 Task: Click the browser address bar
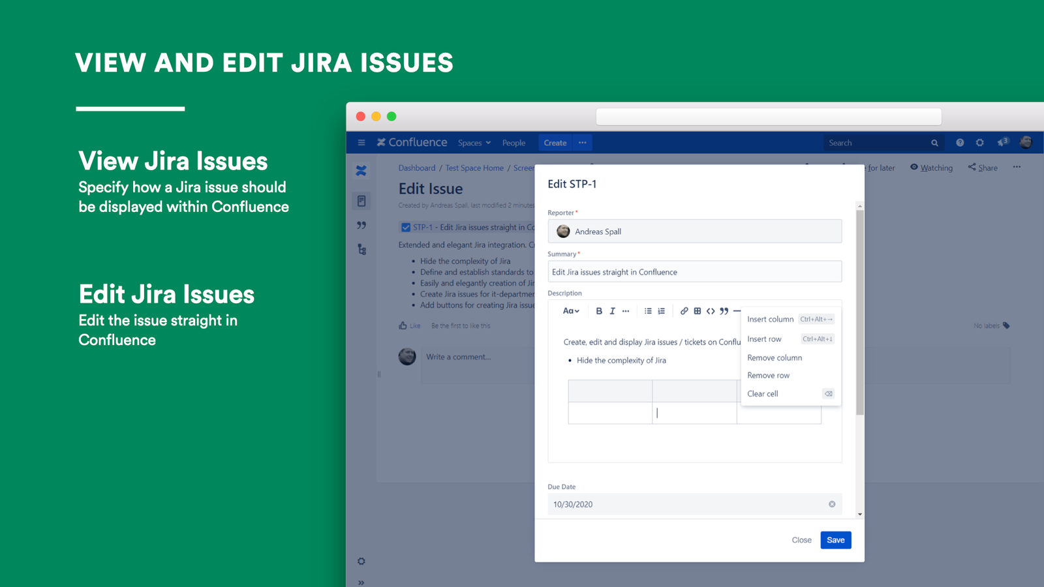[x=769, y=117]
